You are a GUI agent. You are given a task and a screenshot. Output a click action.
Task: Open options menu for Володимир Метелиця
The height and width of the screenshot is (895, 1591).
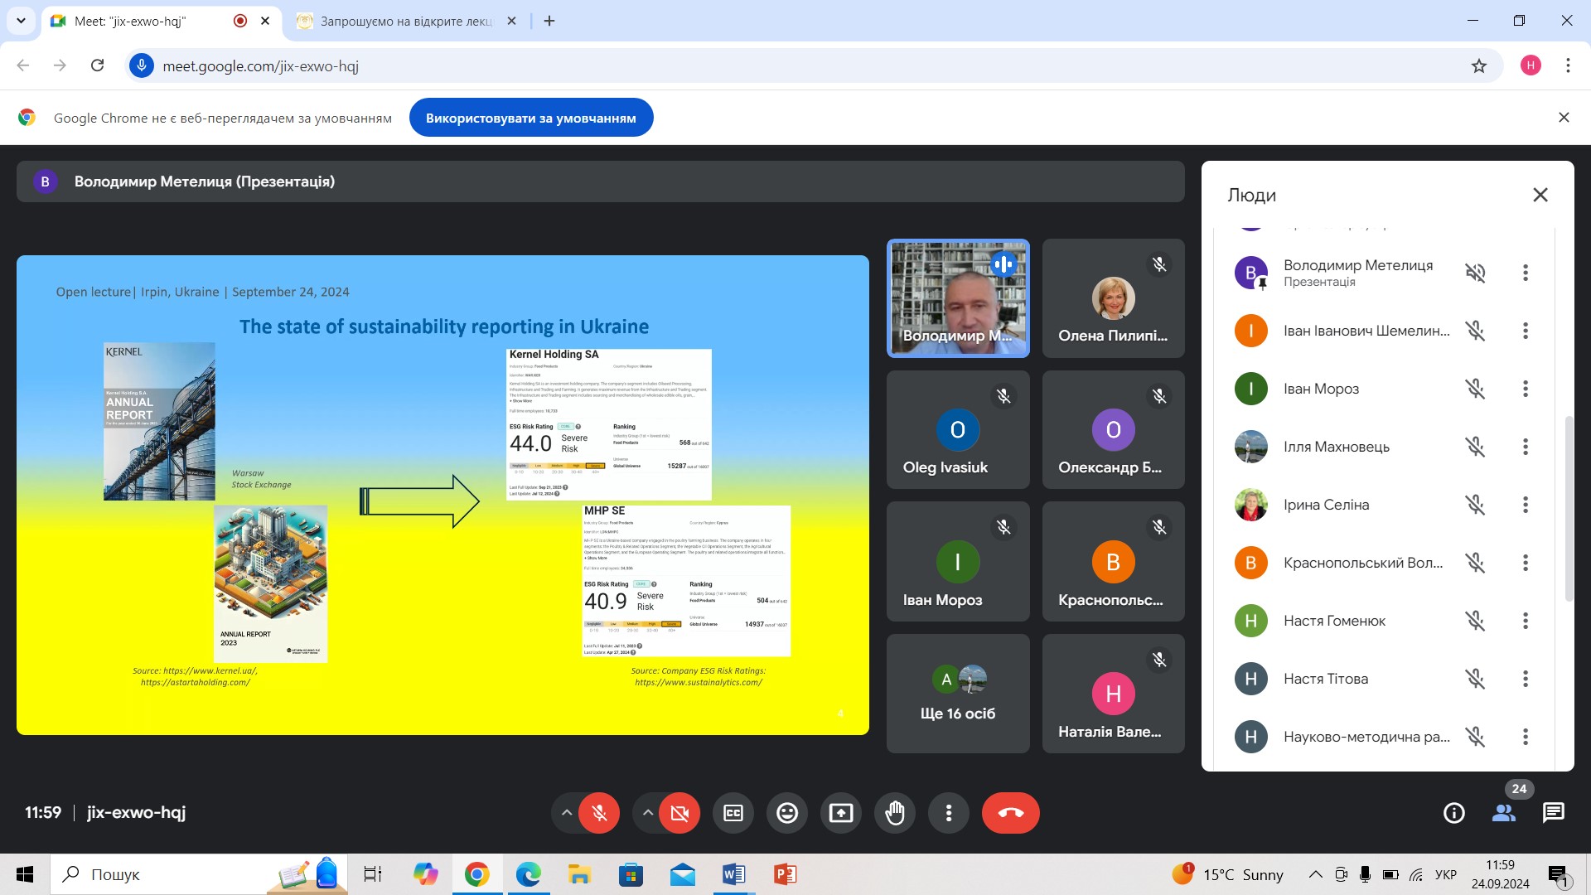click(x=1526, y=273)
